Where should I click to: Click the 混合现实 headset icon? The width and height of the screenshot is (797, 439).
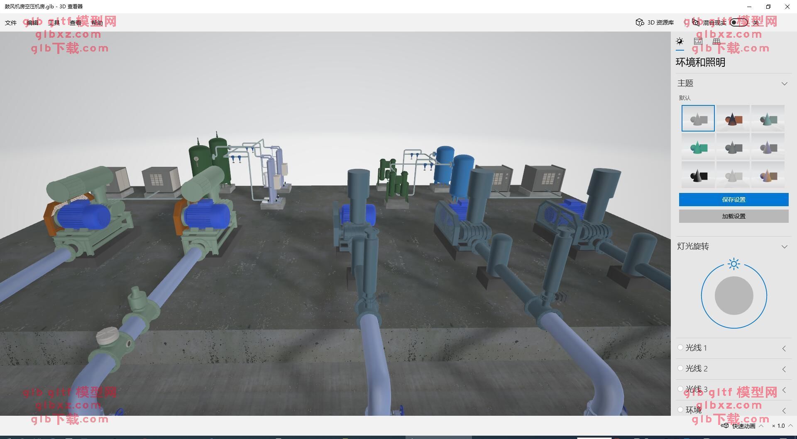tap(696, 22)
